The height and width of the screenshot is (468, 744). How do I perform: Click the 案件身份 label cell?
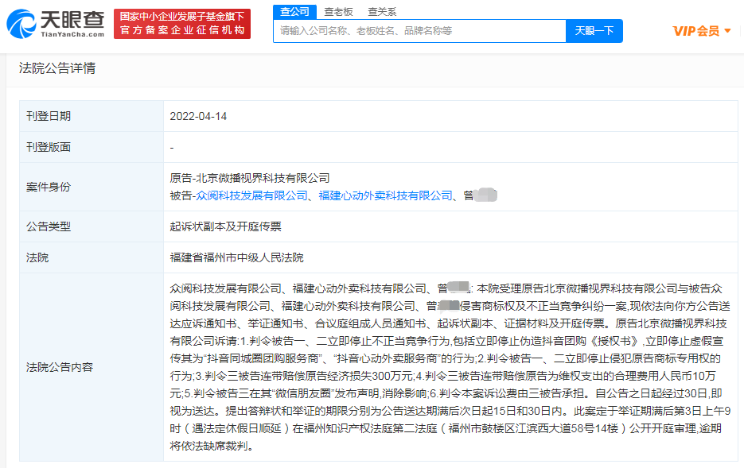pyautogui.click(x=92, y=187)
